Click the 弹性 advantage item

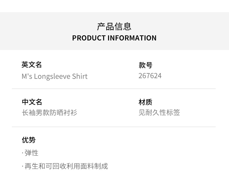pos(31,153)
